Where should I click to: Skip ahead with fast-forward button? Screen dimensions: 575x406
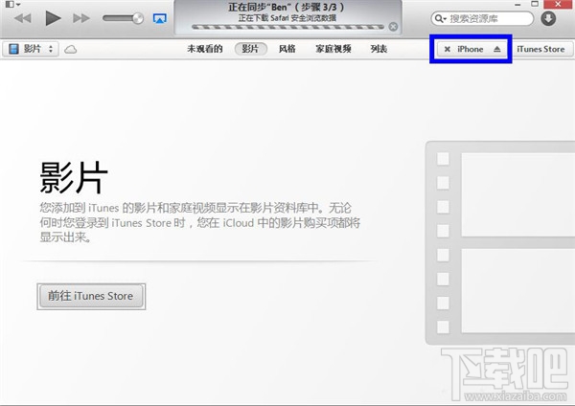(81, 18)
